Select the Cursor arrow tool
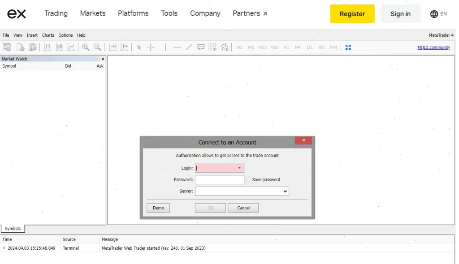Screen dimensions: 459x264 pyautogui.click(x=139, y=47)
